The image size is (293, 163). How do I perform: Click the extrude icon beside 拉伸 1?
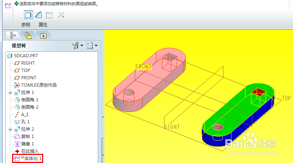(17, 93)
